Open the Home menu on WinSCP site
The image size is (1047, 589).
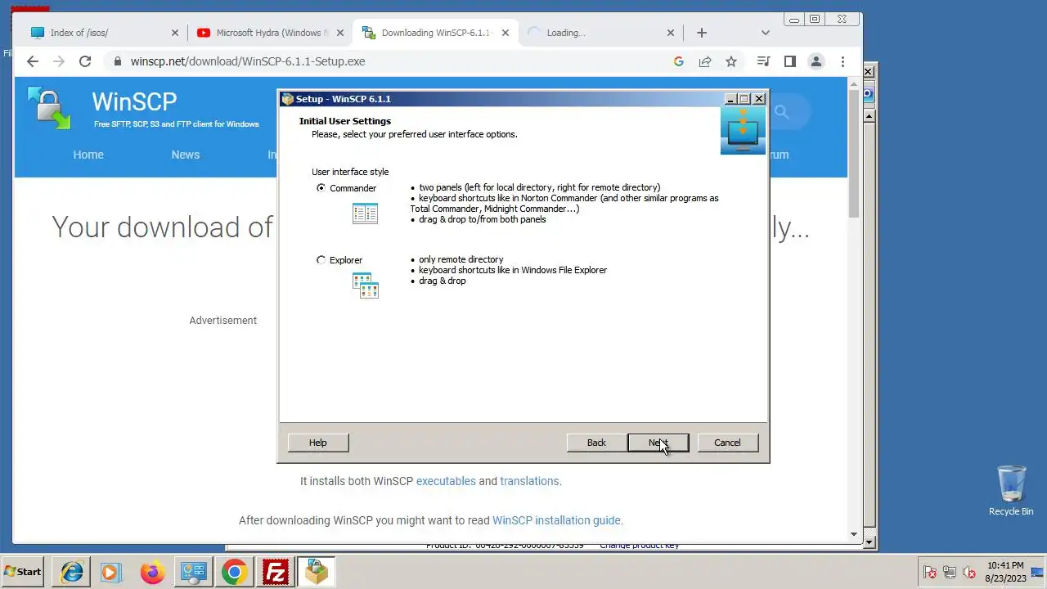click(88, 155)
